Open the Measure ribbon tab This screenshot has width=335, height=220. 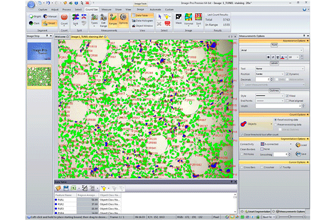(106, 10)
